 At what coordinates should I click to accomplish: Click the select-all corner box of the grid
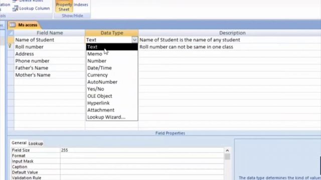tap(11, 33)
